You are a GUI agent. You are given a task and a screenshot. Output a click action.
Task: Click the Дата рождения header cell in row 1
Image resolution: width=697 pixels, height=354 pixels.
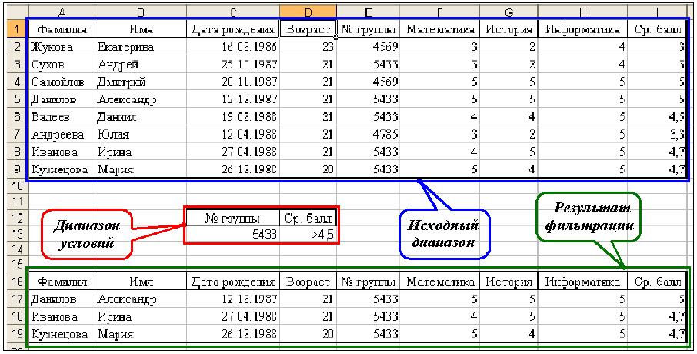(233, 29)
